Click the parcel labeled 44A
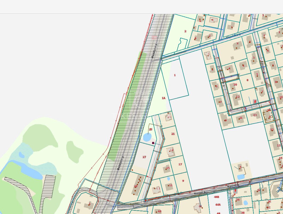The height and width of the screenshot is (214, 283). pos(218,205)
